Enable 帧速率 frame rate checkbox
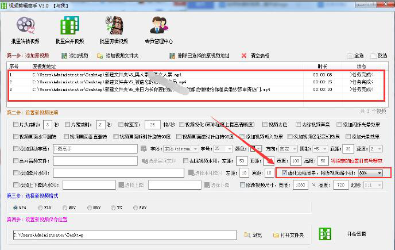 pos(121,124)
